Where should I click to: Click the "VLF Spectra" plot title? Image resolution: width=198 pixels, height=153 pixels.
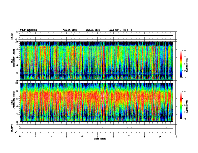point(28,30)
